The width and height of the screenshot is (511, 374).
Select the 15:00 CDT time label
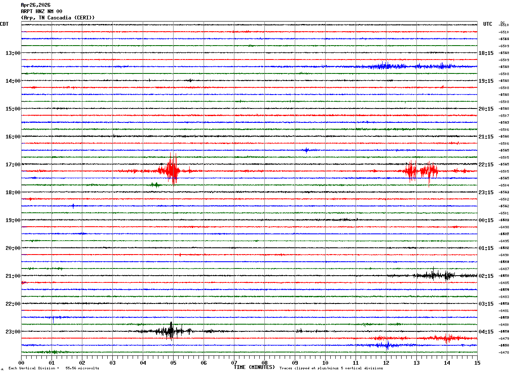[x=13, y=109]
